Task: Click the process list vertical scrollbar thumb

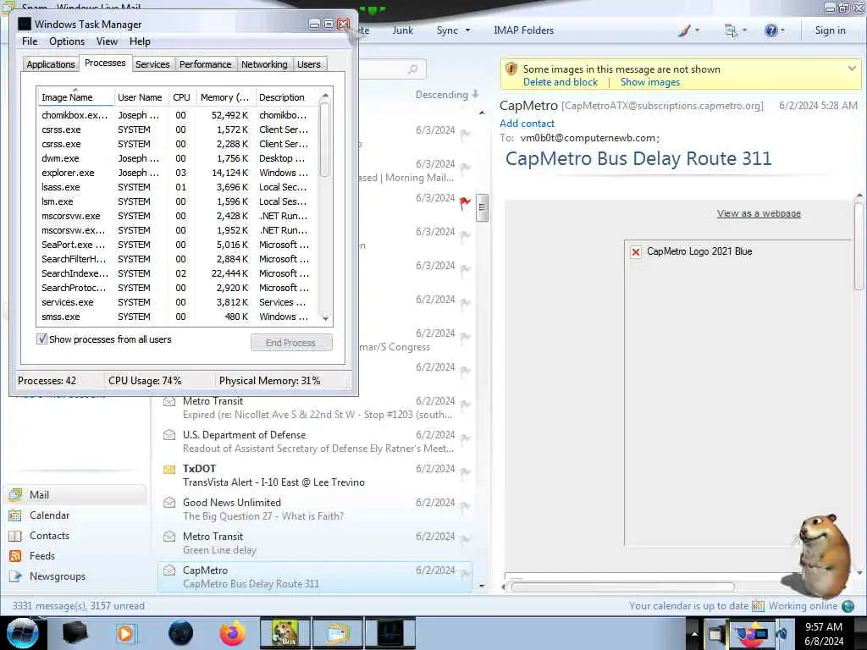Action: [x=325, y=140]
